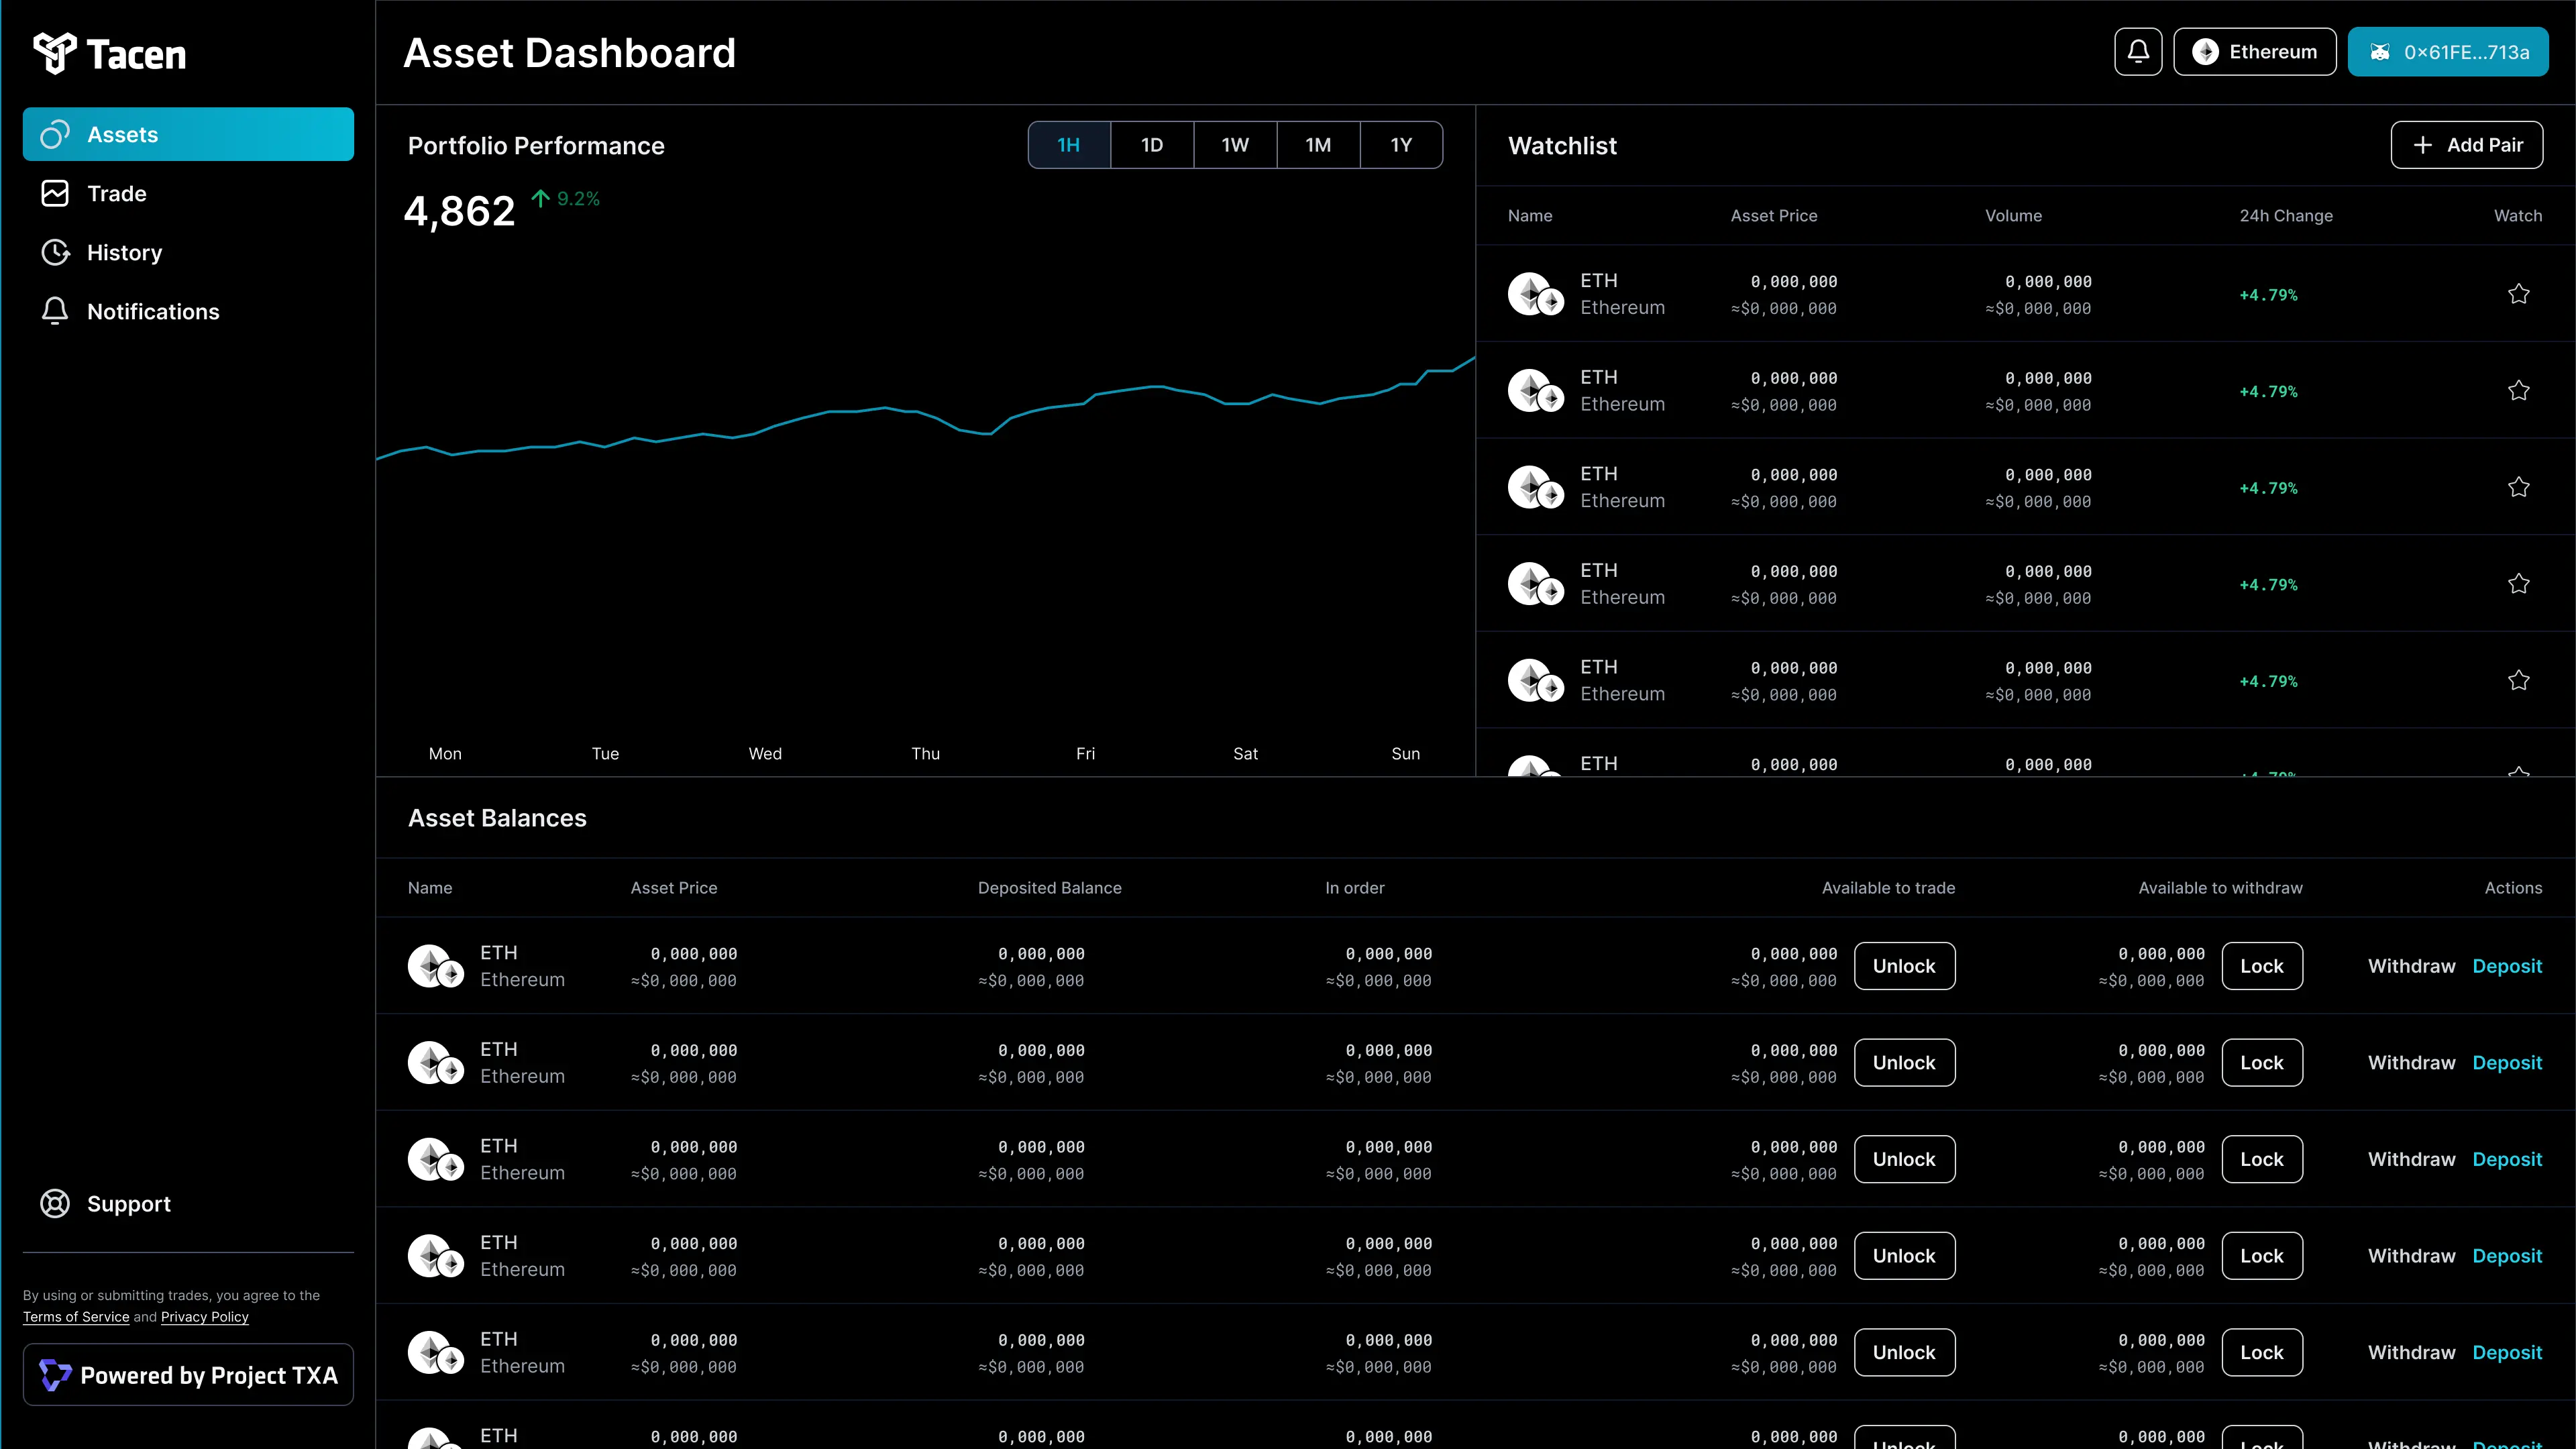The height and width of the screenshot is (1449, 2576).
Task: Click the Project TXA logo badge
Action: (188, 1375)
